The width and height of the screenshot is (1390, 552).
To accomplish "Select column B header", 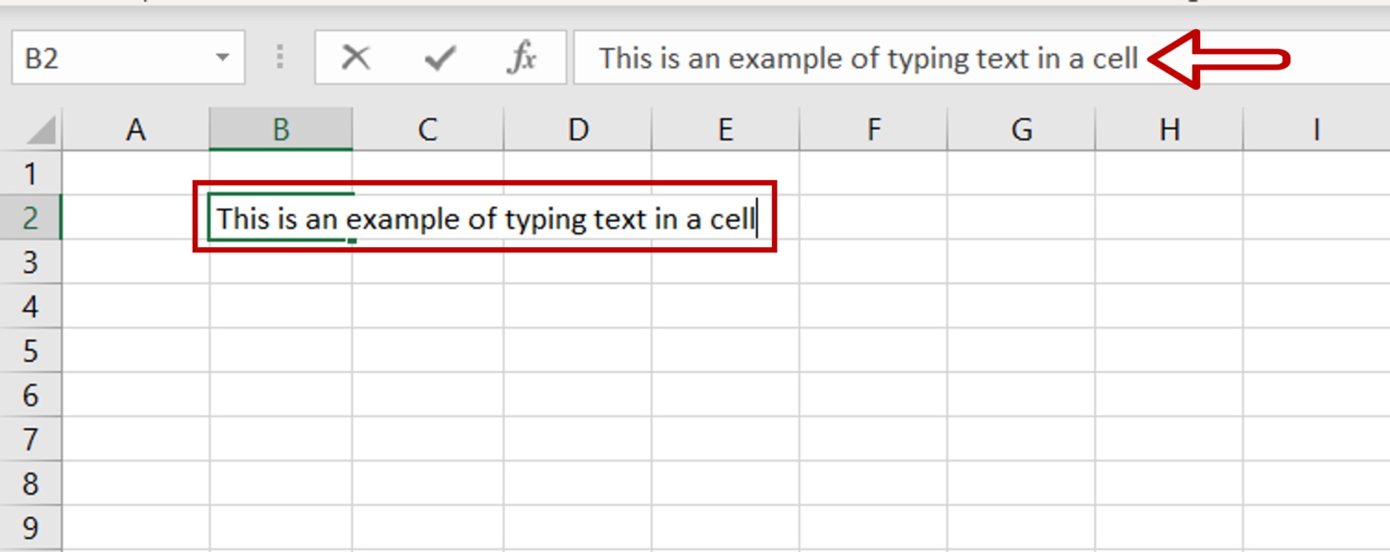I will point(281,128).
